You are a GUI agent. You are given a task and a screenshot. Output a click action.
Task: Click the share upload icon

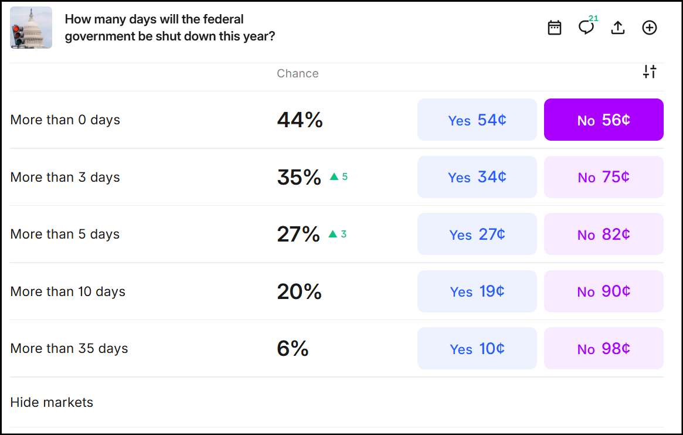[618, 28]
